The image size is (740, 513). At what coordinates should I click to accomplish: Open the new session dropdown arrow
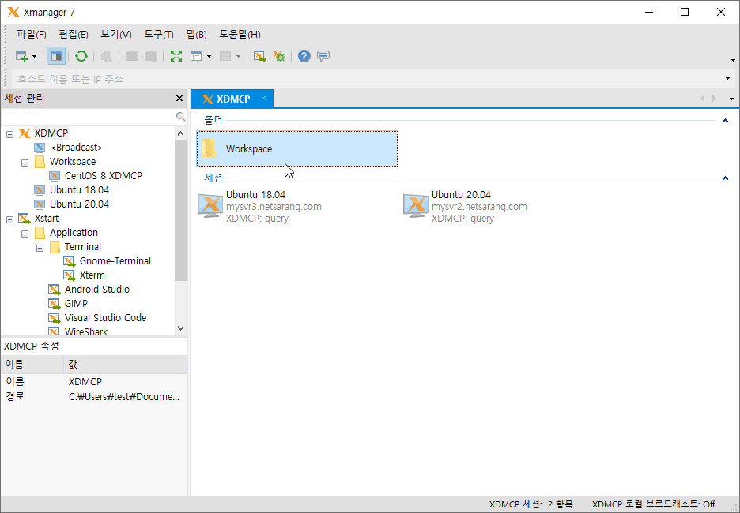(35, 57)
